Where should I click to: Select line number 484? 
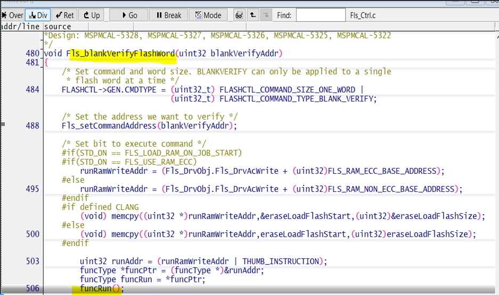[32, 89]
